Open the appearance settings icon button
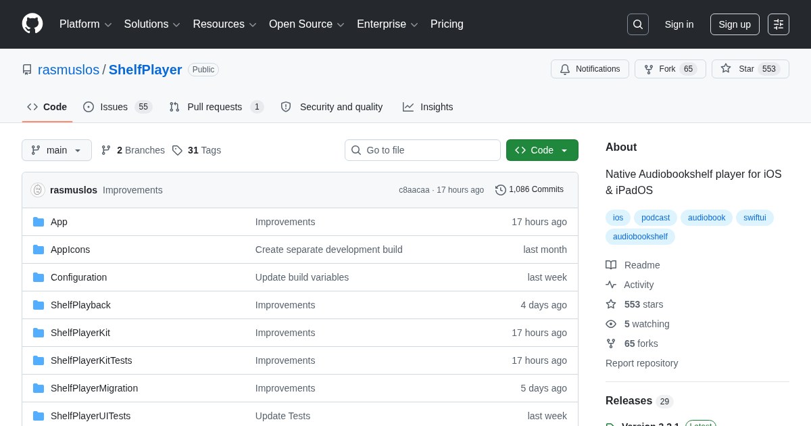 (779, 24)
